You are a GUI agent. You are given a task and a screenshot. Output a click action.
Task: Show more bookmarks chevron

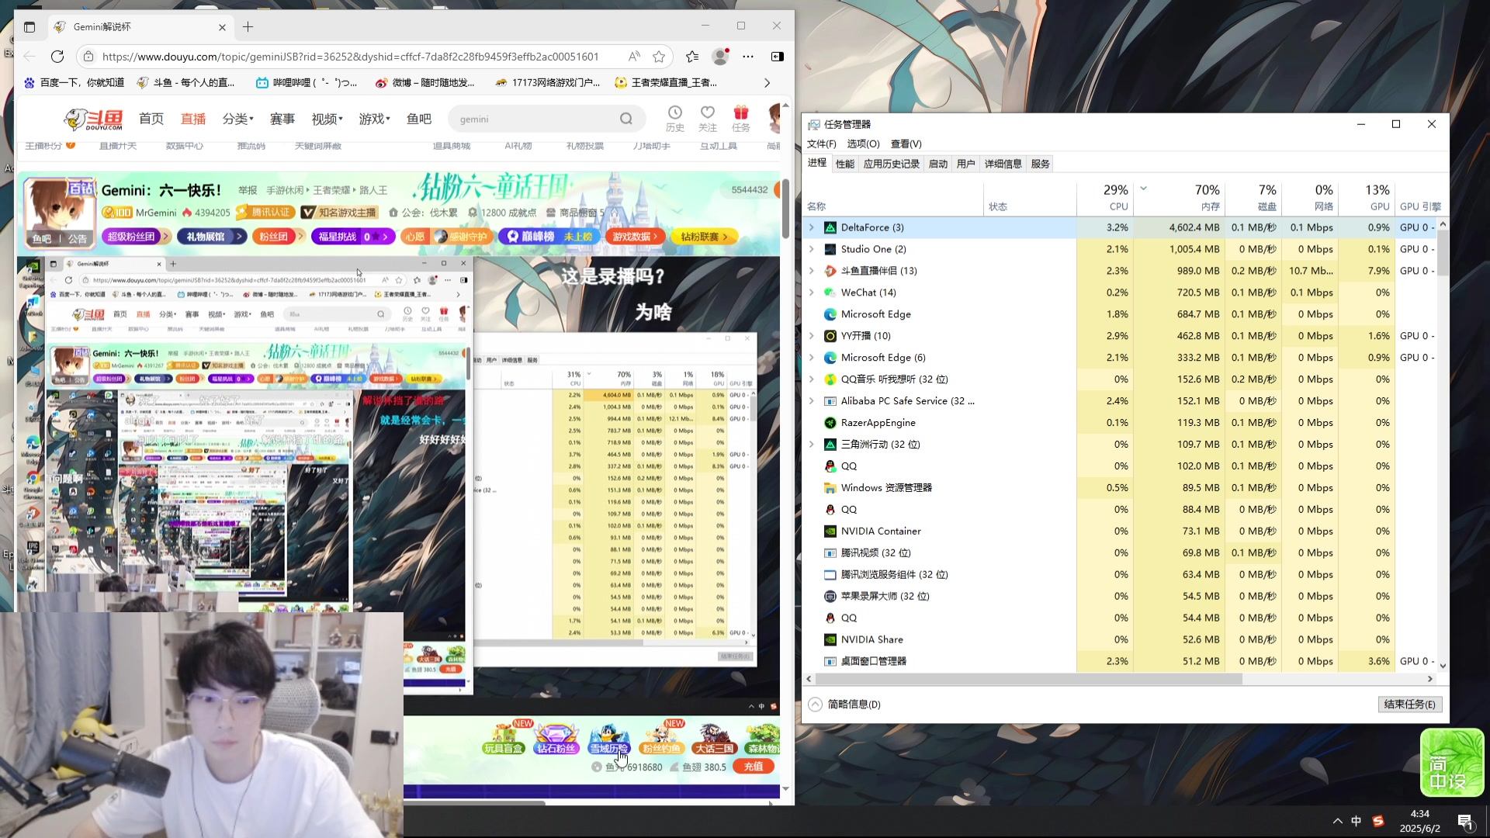point(767,82)
